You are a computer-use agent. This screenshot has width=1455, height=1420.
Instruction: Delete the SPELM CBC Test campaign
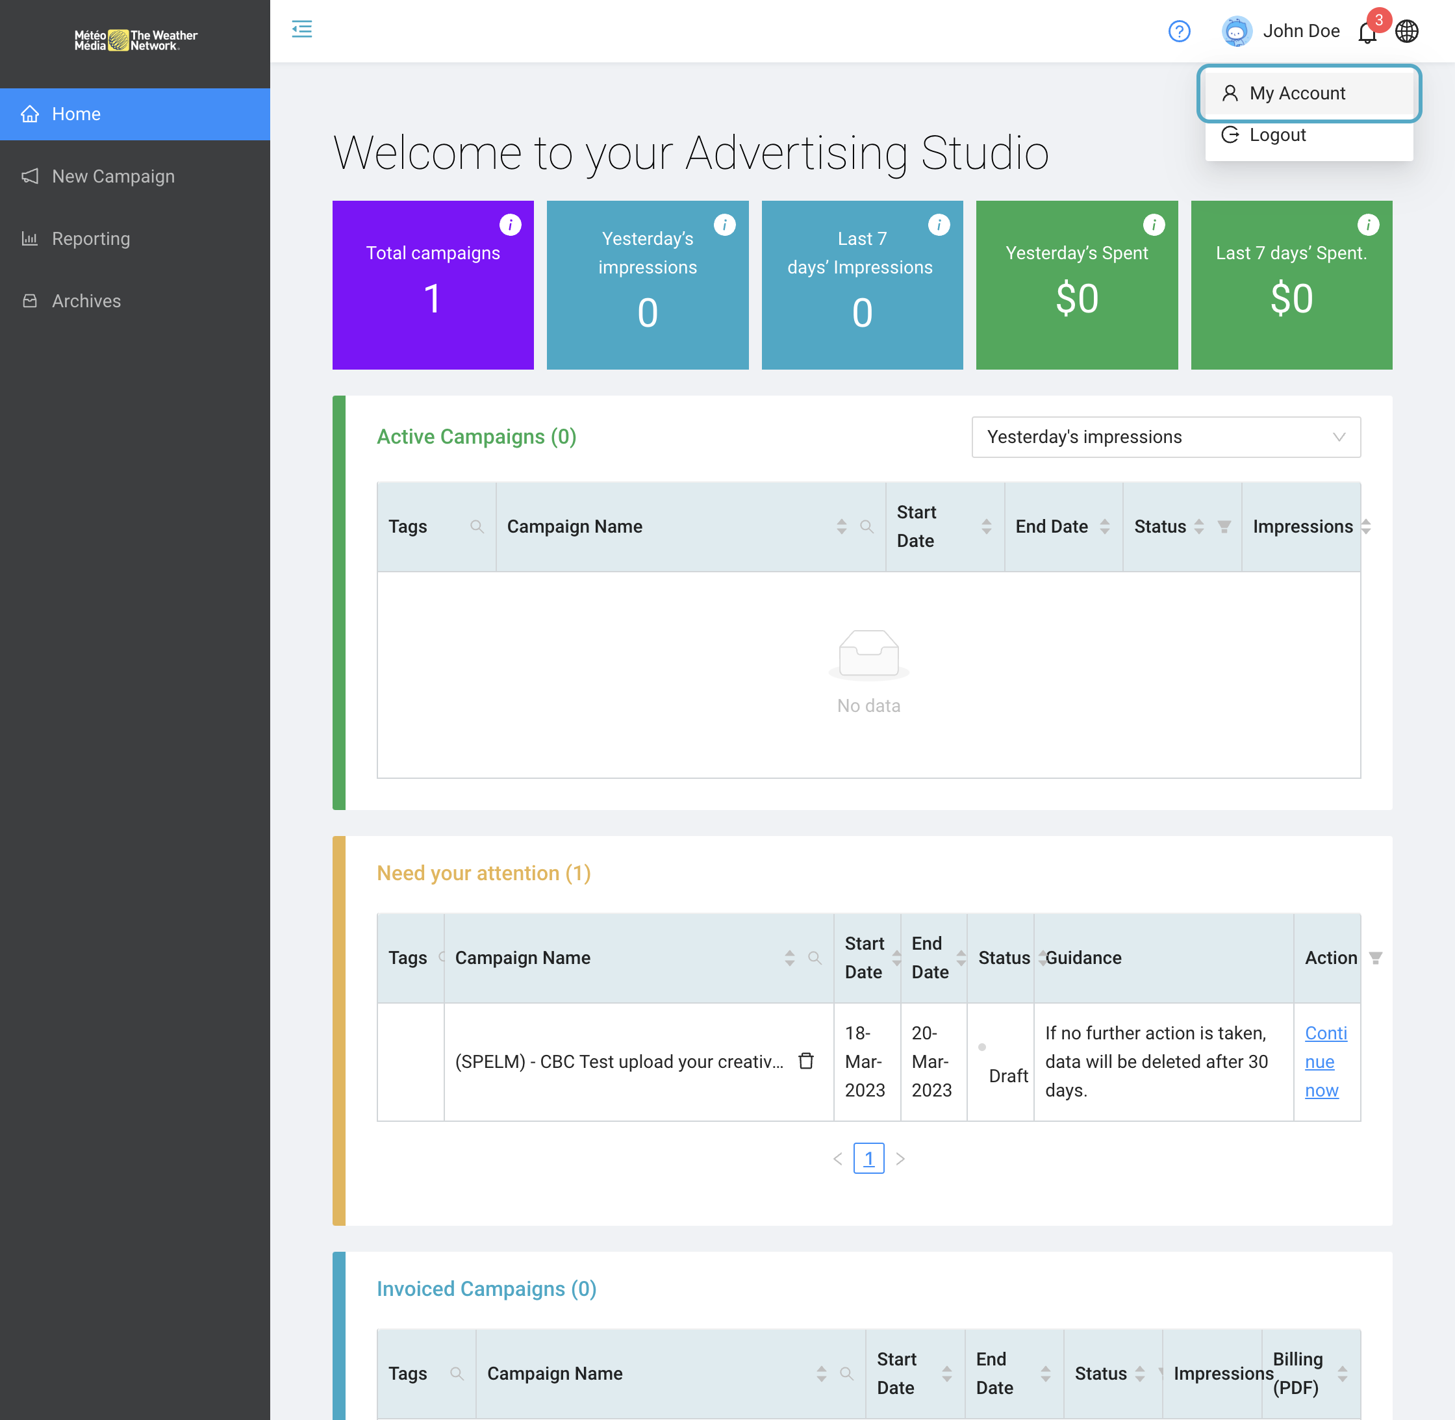pos(806,1061)
